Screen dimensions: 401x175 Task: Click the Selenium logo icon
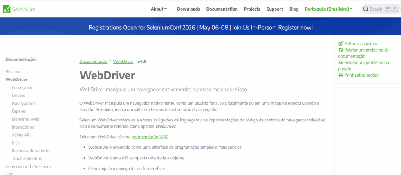pyautogui.click(x=6, y=9)
